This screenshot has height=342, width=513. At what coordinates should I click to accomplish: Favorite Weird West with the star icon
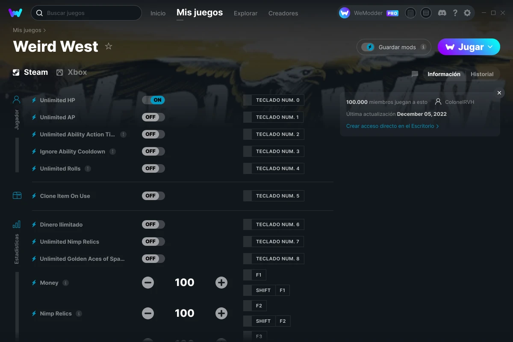pos(109,46)
